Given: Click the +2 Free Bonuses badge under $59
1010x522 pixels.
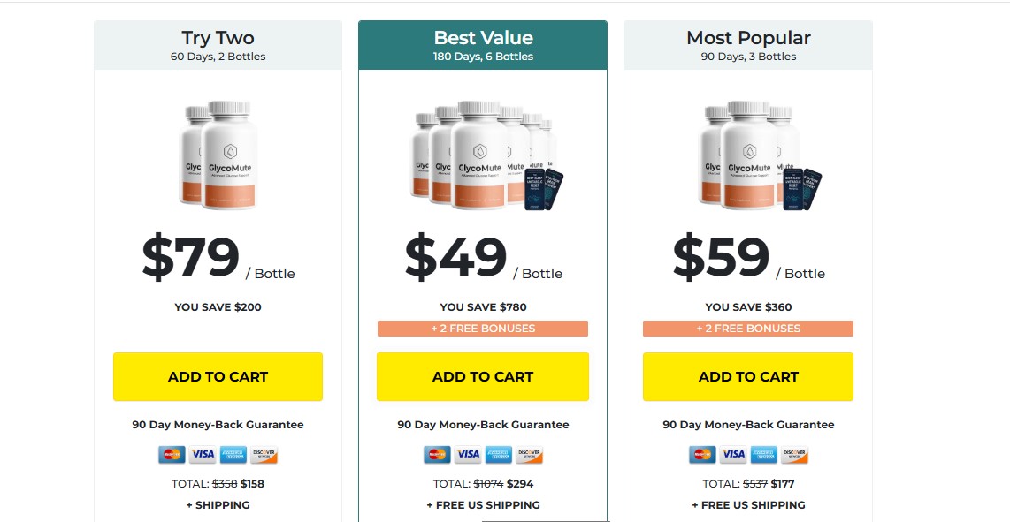Looking at the screenshot, I should click(x=748, y=329).
